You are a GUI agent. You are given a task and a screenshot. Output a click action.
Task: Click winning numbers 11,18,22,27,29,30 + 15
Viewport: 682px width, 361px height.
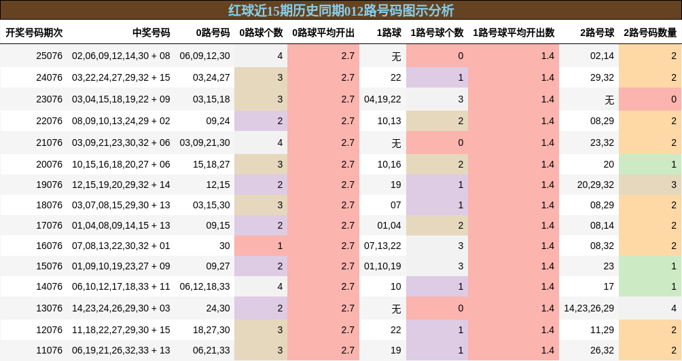coord(121,330)
